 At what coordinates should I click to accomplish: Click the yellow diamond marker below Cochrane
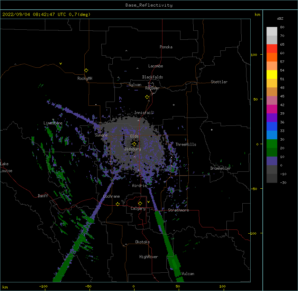tap(118, 204)
